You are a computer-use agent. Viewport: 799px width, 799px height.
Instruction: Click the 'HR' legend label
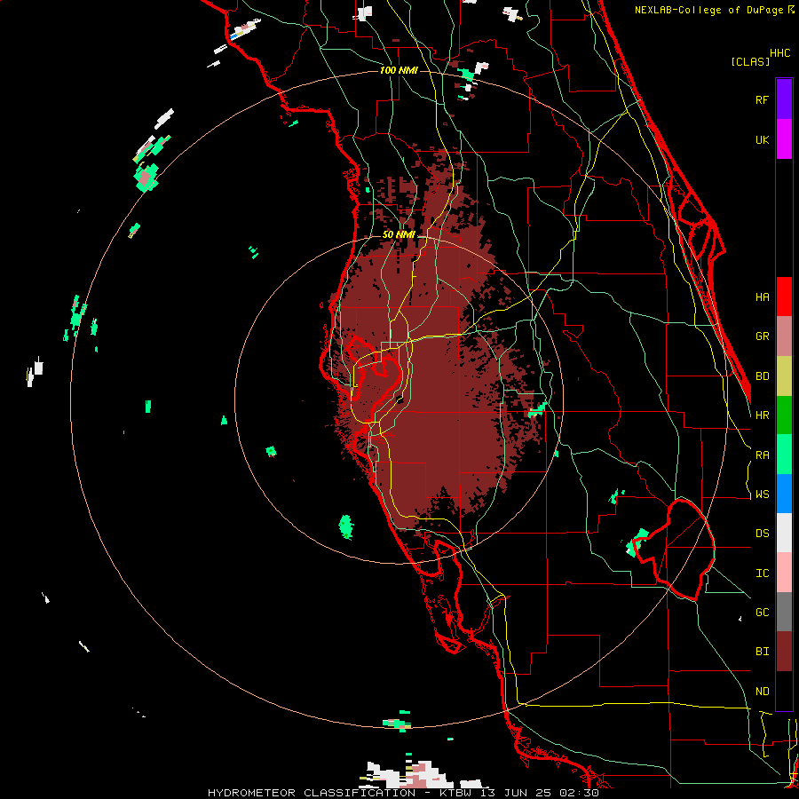pyautogui.click(x=763, y=415)
